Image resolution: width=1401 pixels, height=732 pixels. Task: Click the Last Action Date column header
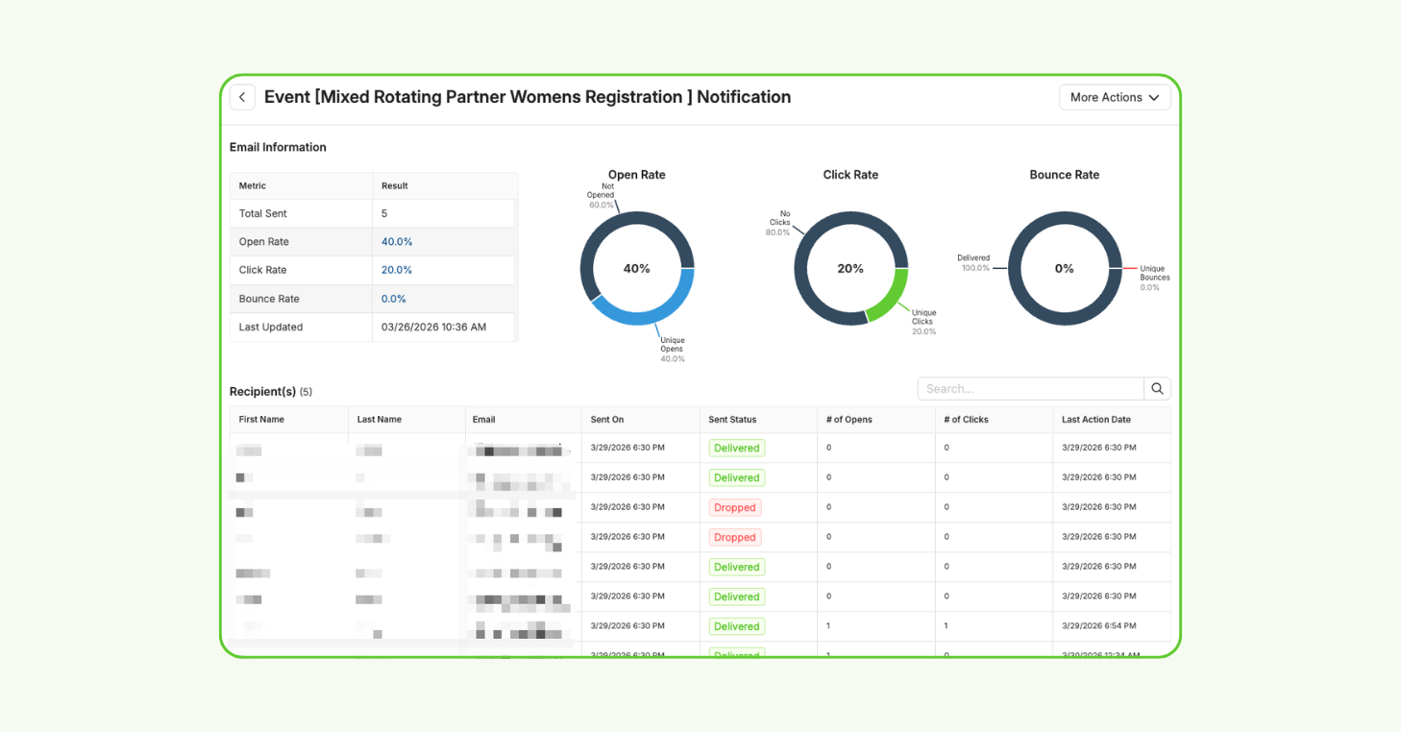(x=1095, y=419)
